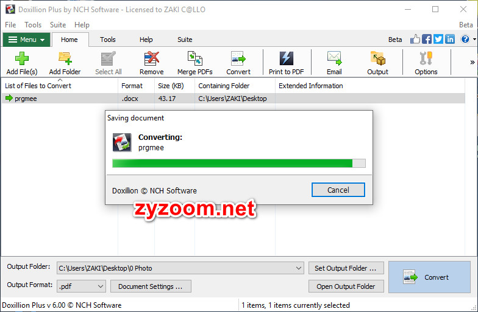The image size is (478, 312).
Task: Show more toolbar items with chevron
Action: tap(472, 62)
